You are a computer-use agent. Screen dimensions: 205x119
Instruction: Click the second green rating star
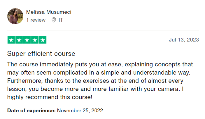point(19,40)
